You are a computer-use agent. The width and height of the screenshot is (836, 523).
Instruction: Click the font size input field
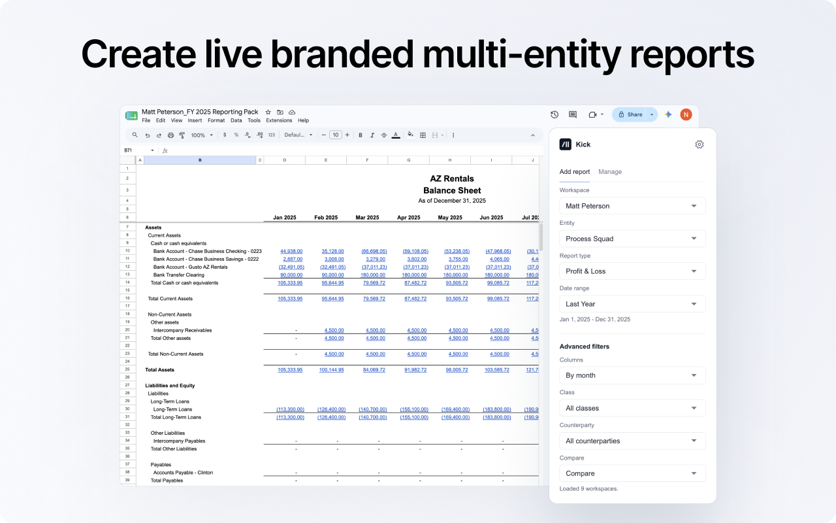pos(335,135)
